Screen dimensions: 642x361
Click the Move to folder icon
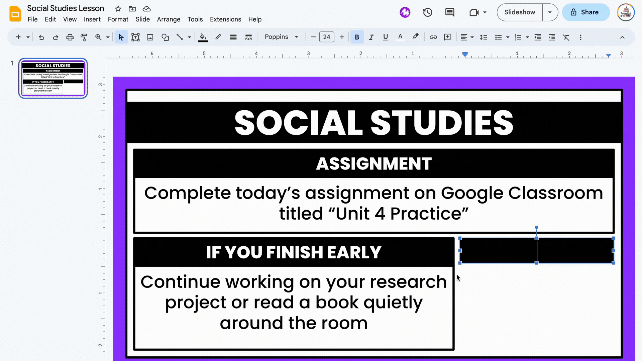coord(132,9)
